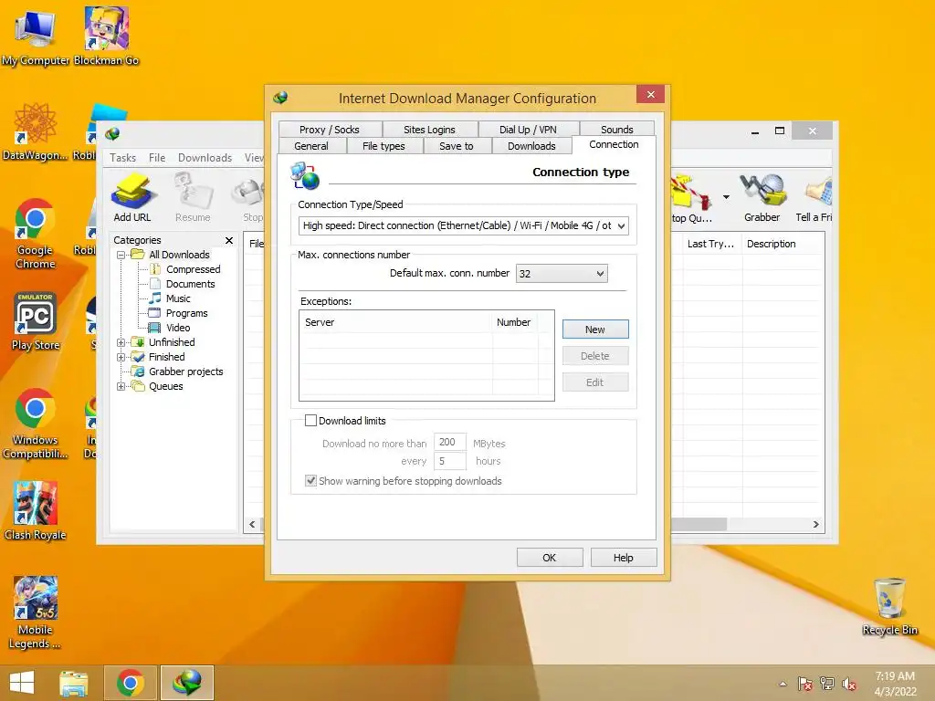Select the DataWagon desktop shortcut
Screen dimensions: 935x701
[35, 131]
